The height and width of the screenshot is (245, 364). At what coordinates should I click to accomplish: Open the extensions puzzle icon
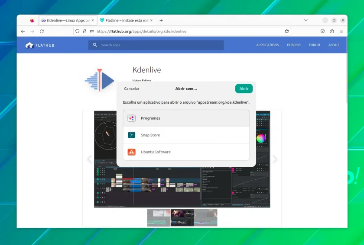click(332, 31)
